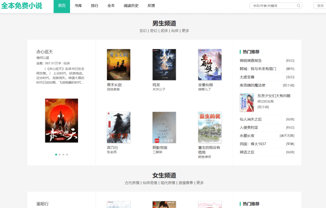Open 阅读历史 reading history
Viewport: 326px width, 208px height.
click(x=131, y=6)
